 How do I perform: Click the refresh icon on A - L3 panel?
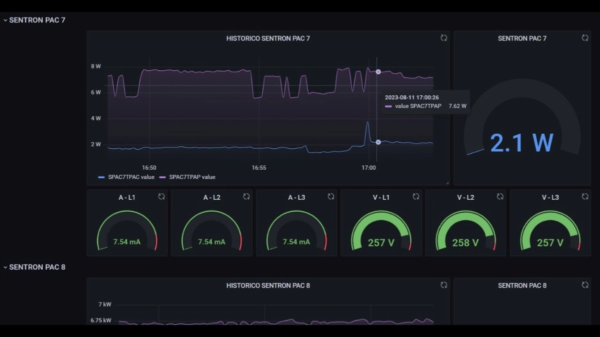(x=331, y=197)
